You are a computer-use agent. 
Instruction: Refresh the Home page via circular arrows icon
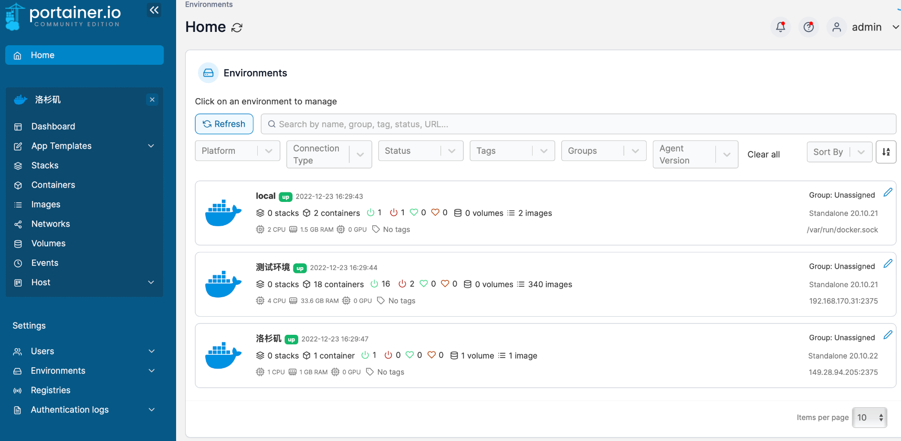tap(237, 28)
